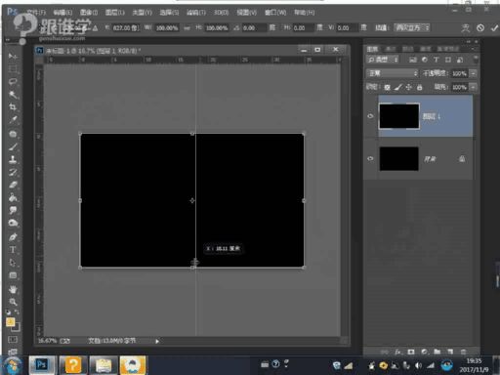500x375 pixels.
Task: Select the Healing Brush tool
Action: point(13,134)
